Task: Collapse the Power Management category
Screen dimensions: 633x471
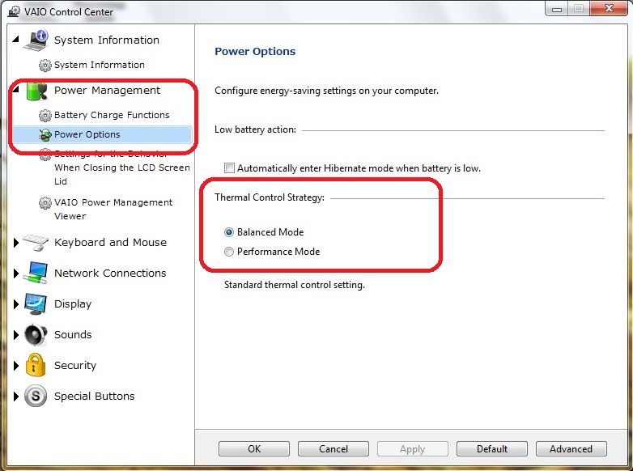Action: pyautogui.click(x=15, y=90)
